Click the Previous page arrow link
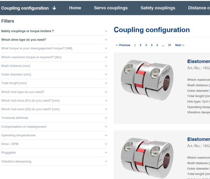This screenshot has width=210, height=179. tap(123, 45)
